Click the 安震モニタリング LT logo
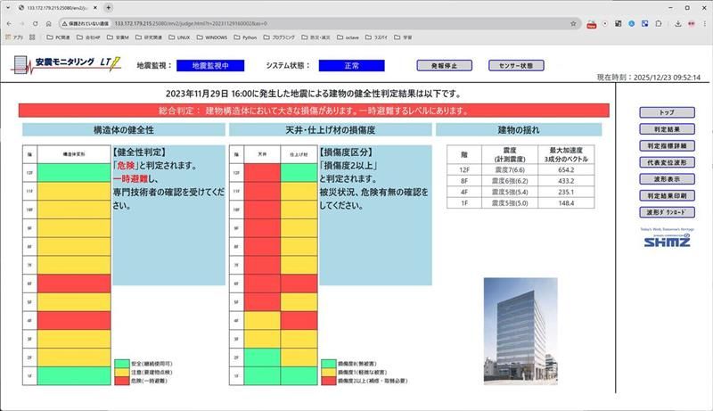This screenshot has height=411, width=713. click(61, 64)
